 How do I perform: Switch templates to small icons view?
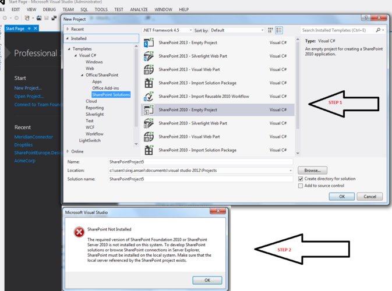point(270,30)
